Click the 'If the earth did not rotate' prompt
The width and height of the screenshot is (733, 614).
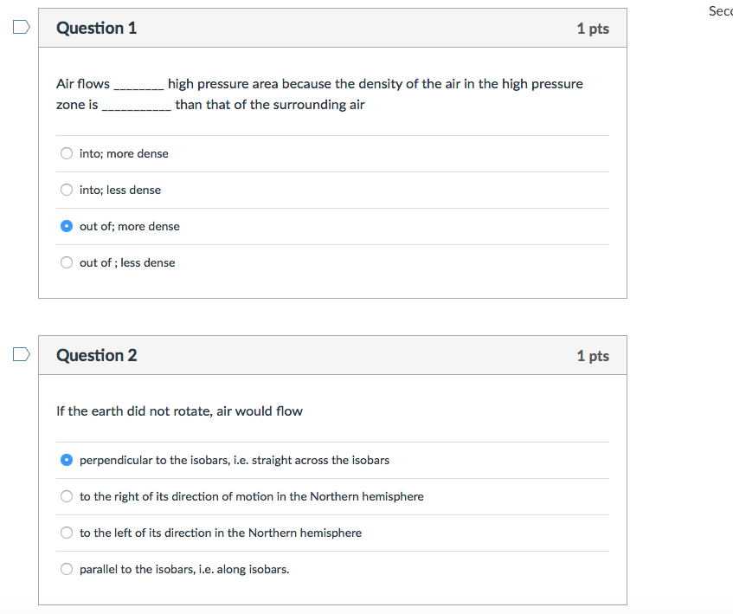179,410
